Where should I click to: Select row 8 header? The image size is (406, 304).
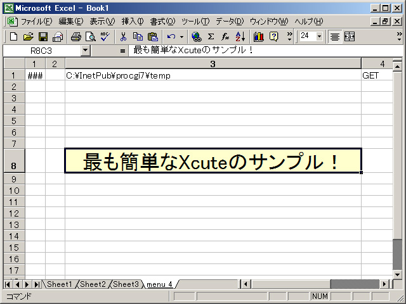tap(14, 160)
